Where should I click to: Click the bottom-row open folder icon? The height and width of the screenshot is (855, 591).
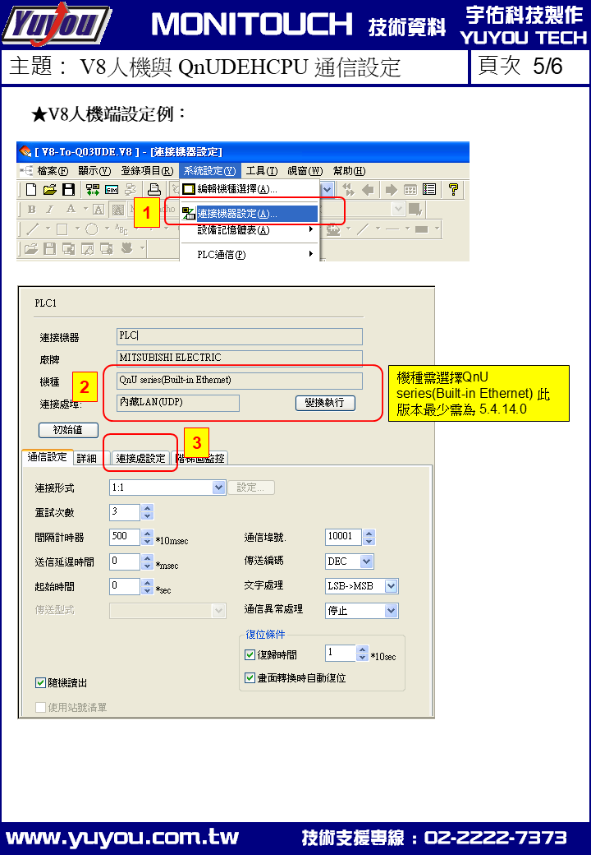(x=31, y=248)
